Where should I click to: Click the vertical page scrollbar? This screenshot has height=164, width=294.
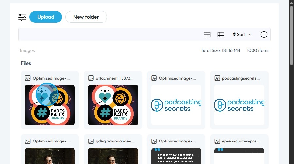pyautogui.click(x=291, y=36)
